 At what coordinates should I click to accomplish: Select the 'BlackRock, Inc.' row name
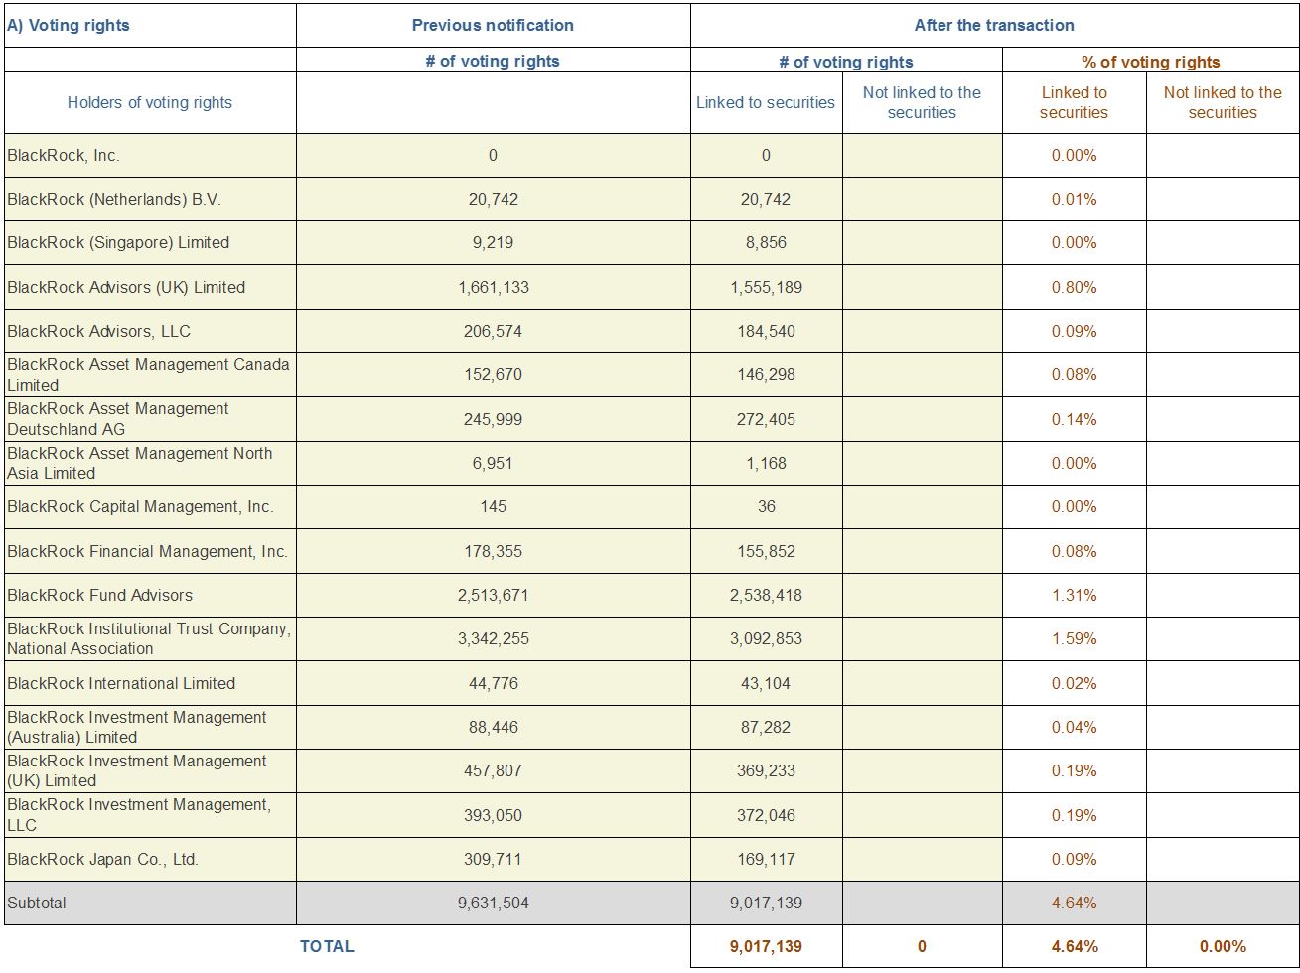click(64, 155)
